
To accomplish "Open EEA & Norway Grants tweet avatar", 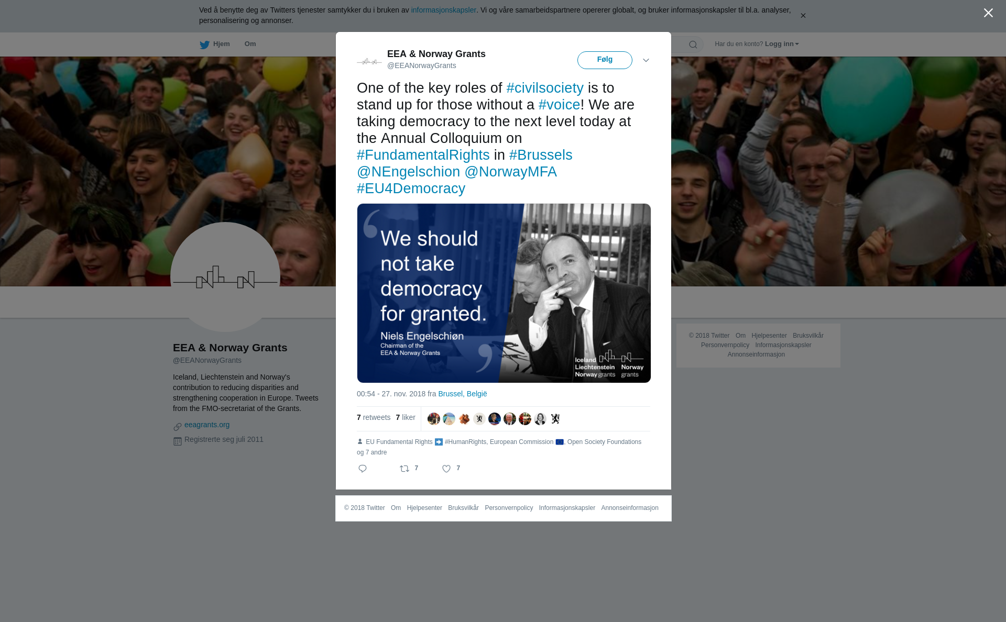I will click(369, 61).
